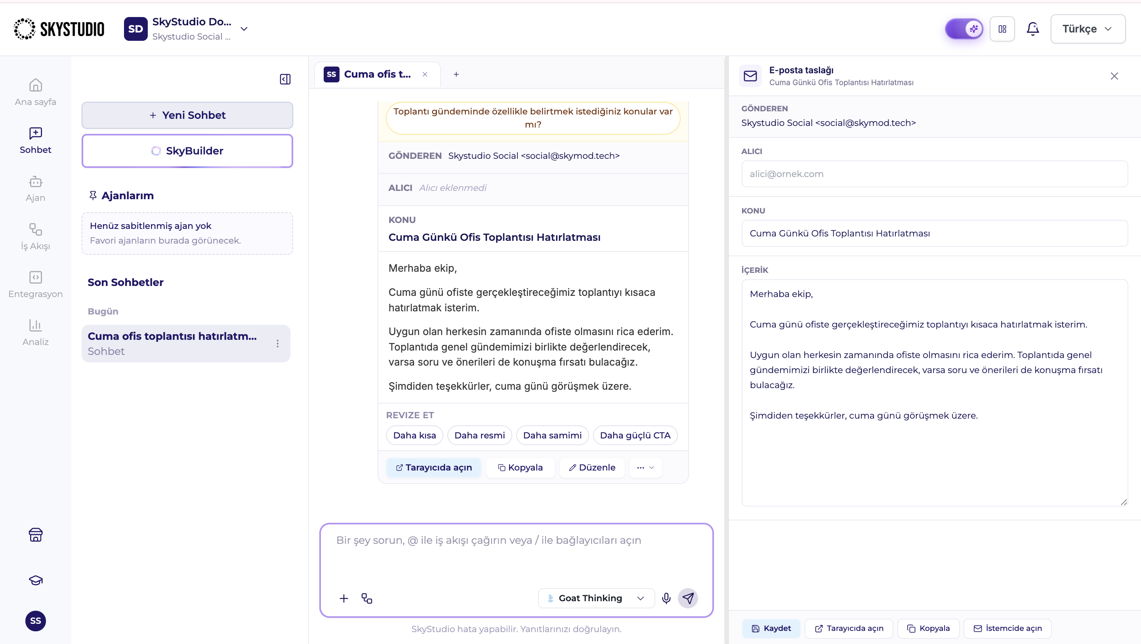Expand more actions ellipsis dropdown
The width and height of the screenshot is (1141, 644).
point(645,467)
